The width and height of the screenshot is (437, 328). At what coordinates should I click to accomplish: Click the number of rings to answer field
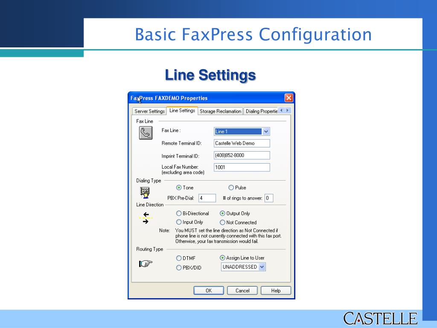coord(269,198)
